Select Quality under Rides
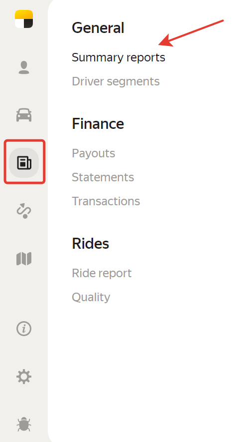 (x=91, y=297)
